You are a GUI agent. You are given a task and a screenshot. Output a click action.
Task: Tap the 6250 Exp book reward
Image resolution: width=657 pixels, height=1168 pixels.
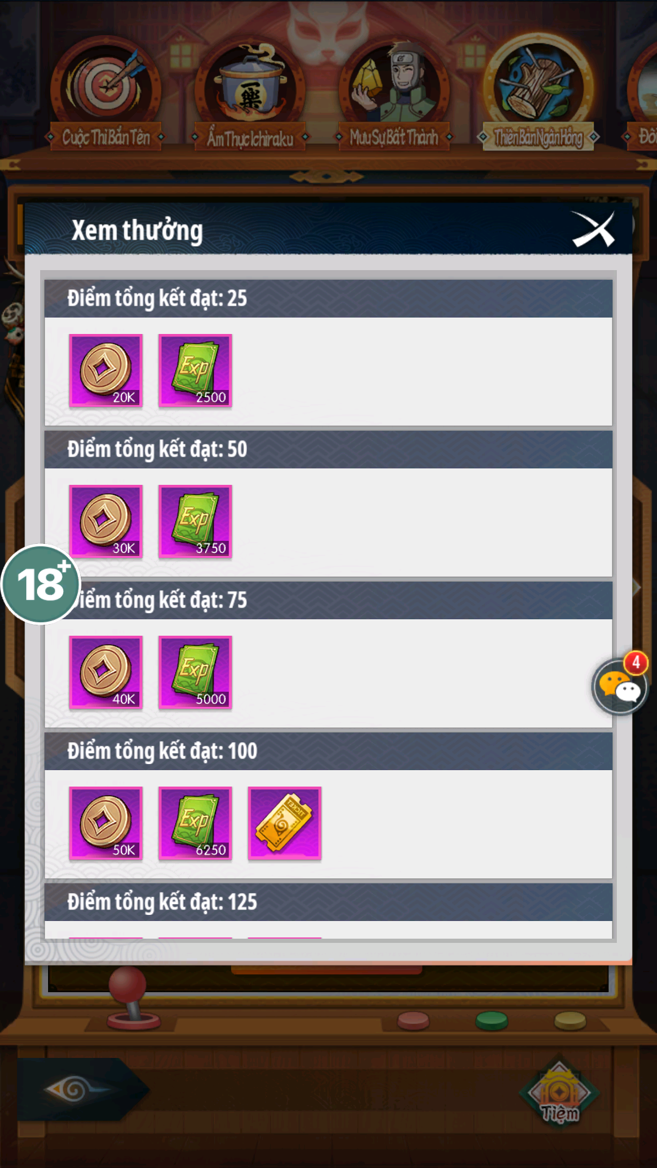[195, 823]
